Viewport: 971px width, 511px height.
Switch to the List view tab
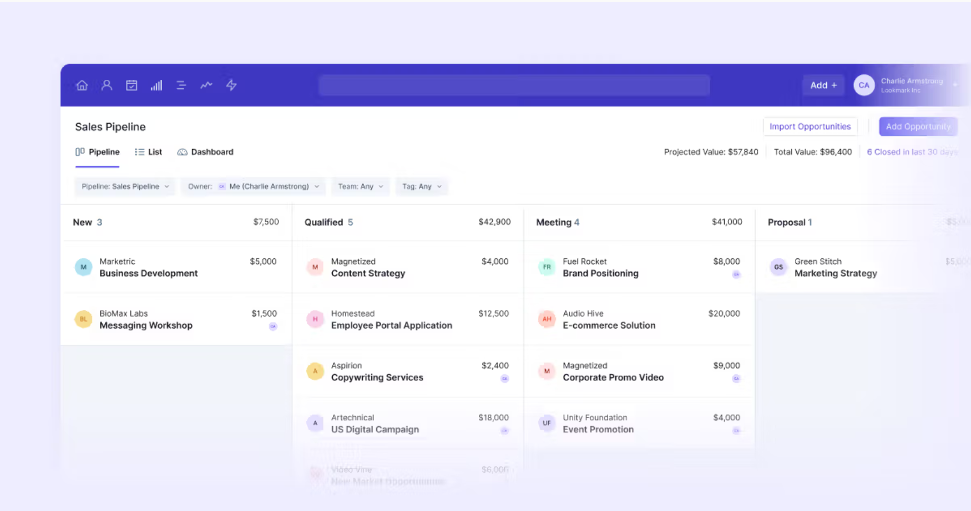point(148,152)
